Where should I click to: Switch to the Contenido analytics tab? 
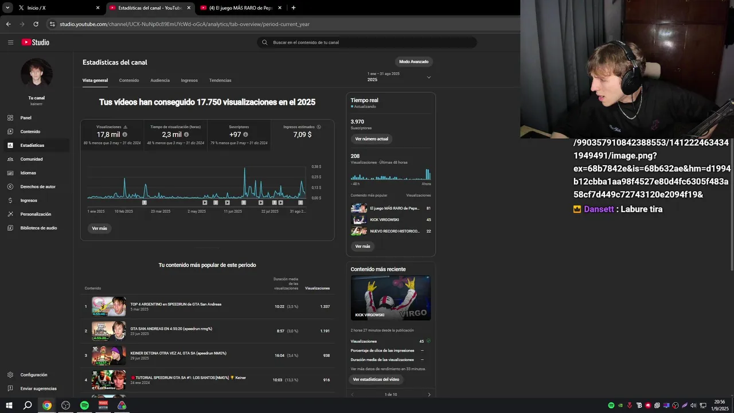pyautogui.click(x=129, y=80)
